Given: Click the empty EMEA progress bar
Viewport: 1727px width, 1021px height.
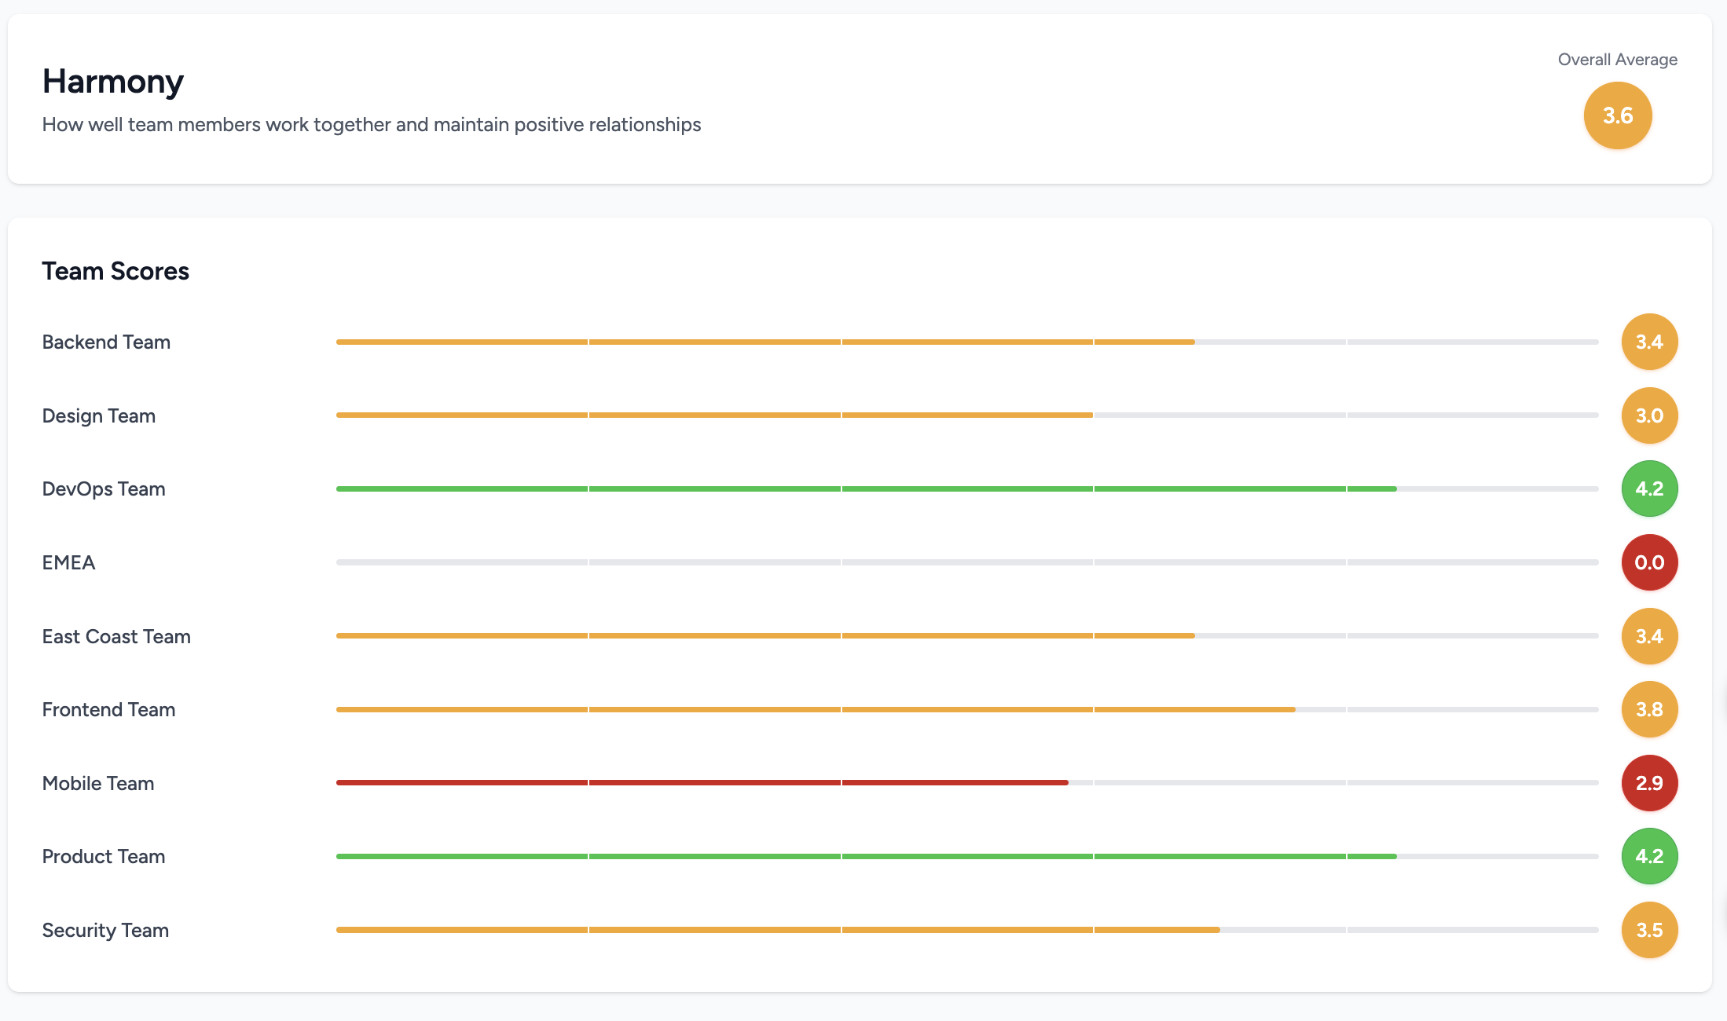Looking at the screenshot, I should click(966, 562).
